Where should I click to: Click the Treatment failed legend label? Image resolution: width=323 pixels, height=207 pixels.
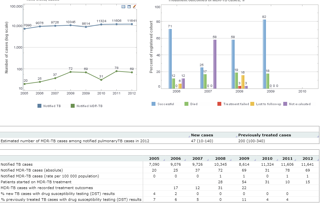[x=236, y=104]
